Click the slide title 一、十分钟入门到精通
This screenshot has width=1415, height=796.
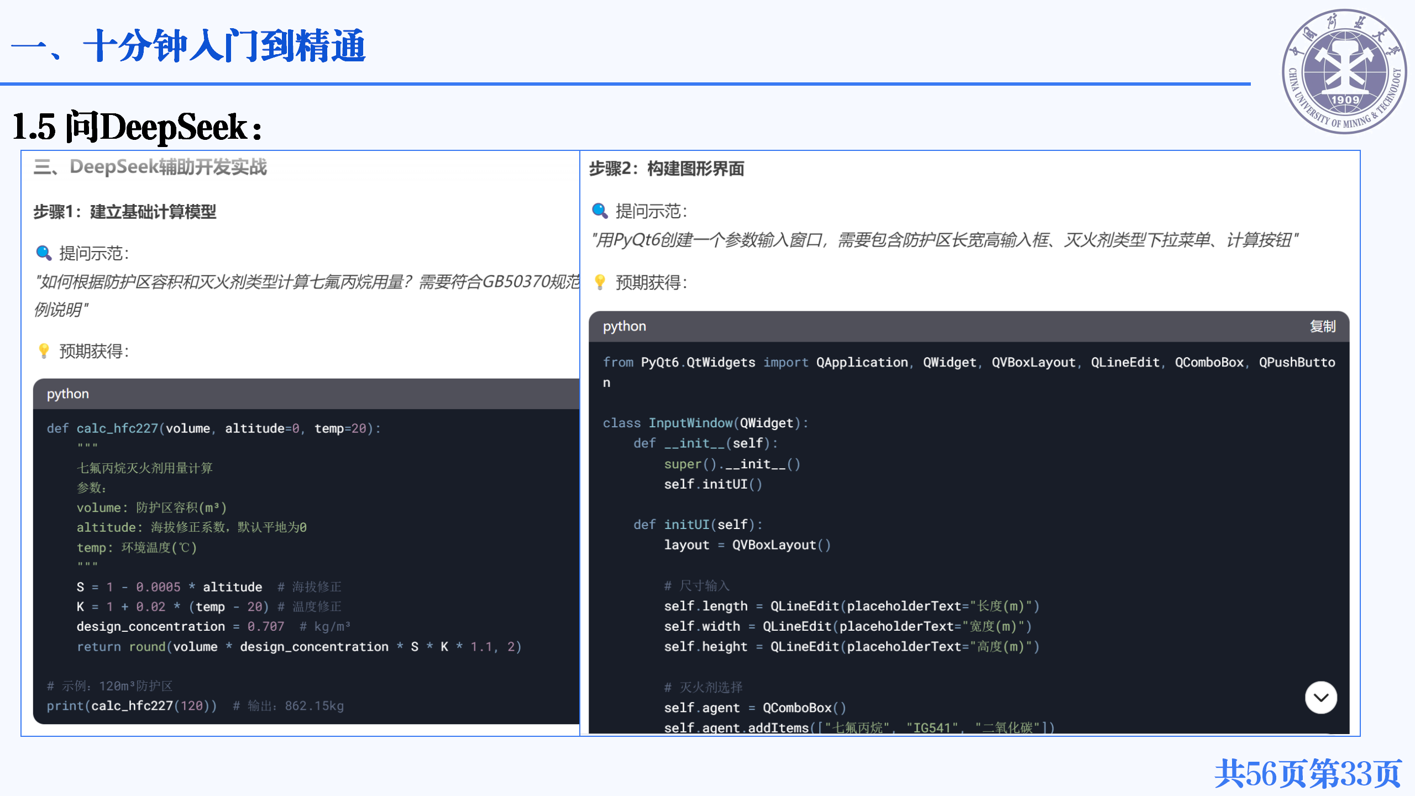(188, 46)
